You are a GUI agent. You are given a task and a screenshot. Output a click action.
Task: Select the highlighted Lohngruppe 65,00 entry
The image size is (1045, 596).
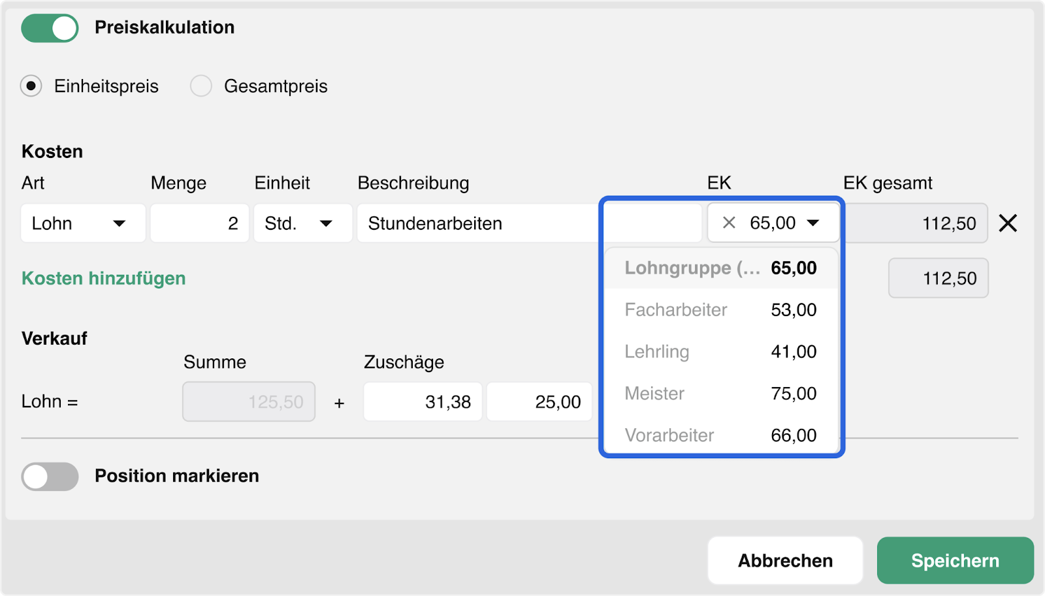(x=721, y=268)
